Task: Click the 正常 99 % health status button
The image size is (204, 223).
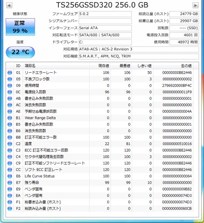Action: tap(20, 27)
